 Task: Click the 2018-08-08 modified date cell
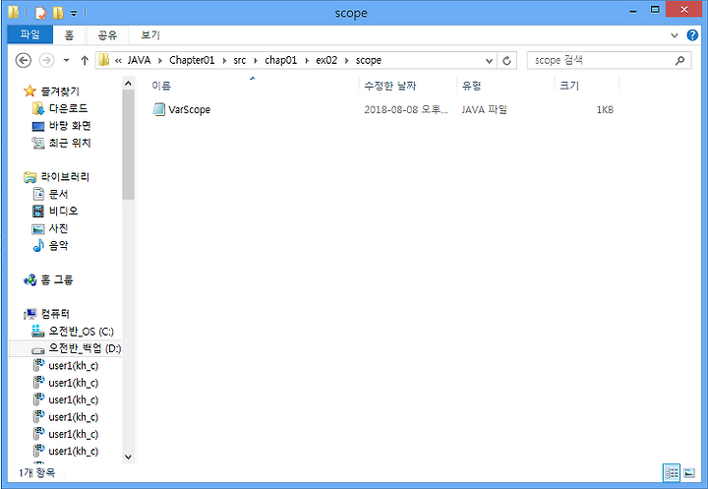point(406,110)
